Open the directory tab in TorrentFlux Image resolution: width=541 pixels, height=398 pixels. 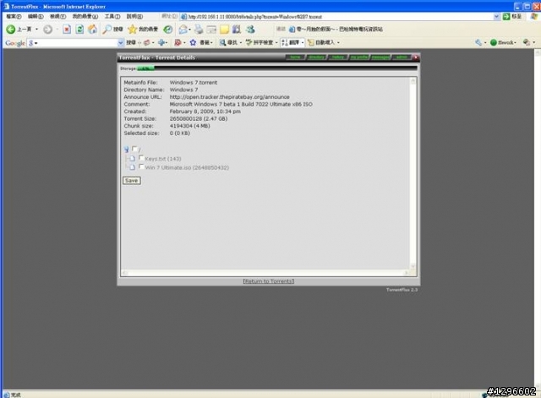point(316,57)
